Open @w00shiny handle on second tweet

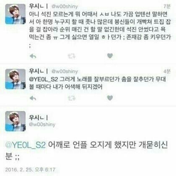pos(65,71)
